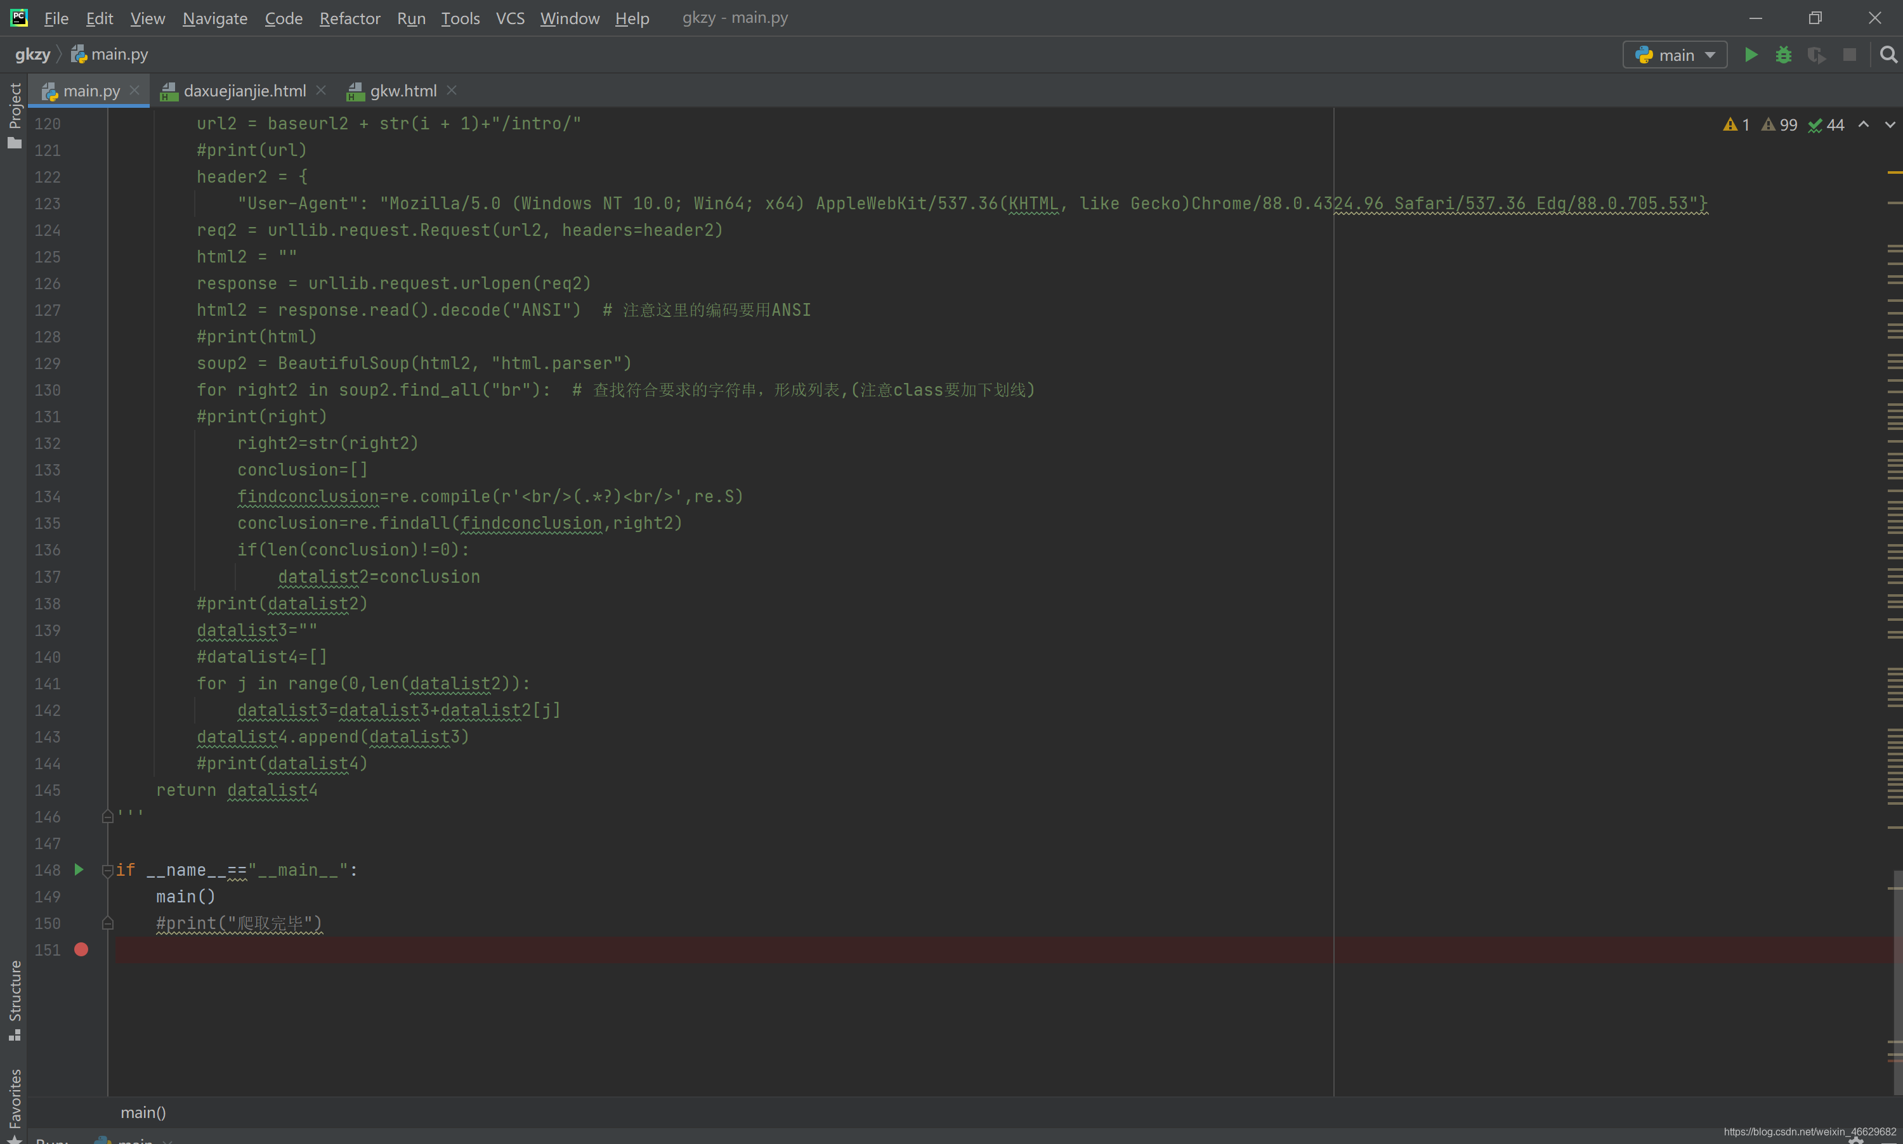Minimize the PyCharm window

[1756, 18]
